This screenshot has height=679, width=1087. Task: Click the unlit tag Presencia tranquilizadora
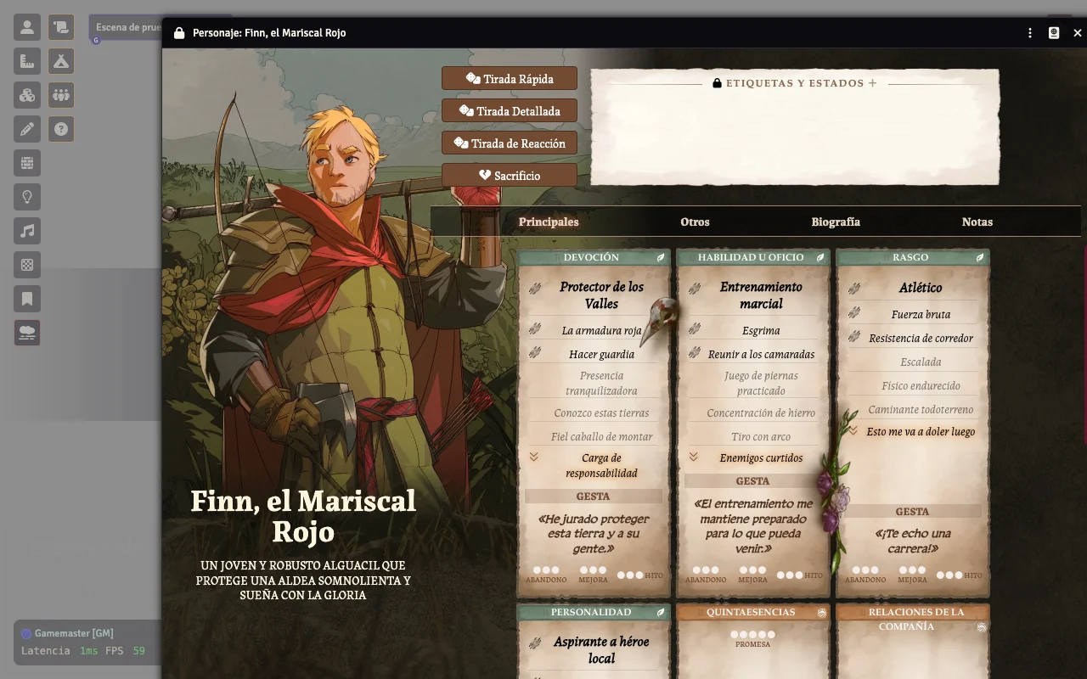601,384
